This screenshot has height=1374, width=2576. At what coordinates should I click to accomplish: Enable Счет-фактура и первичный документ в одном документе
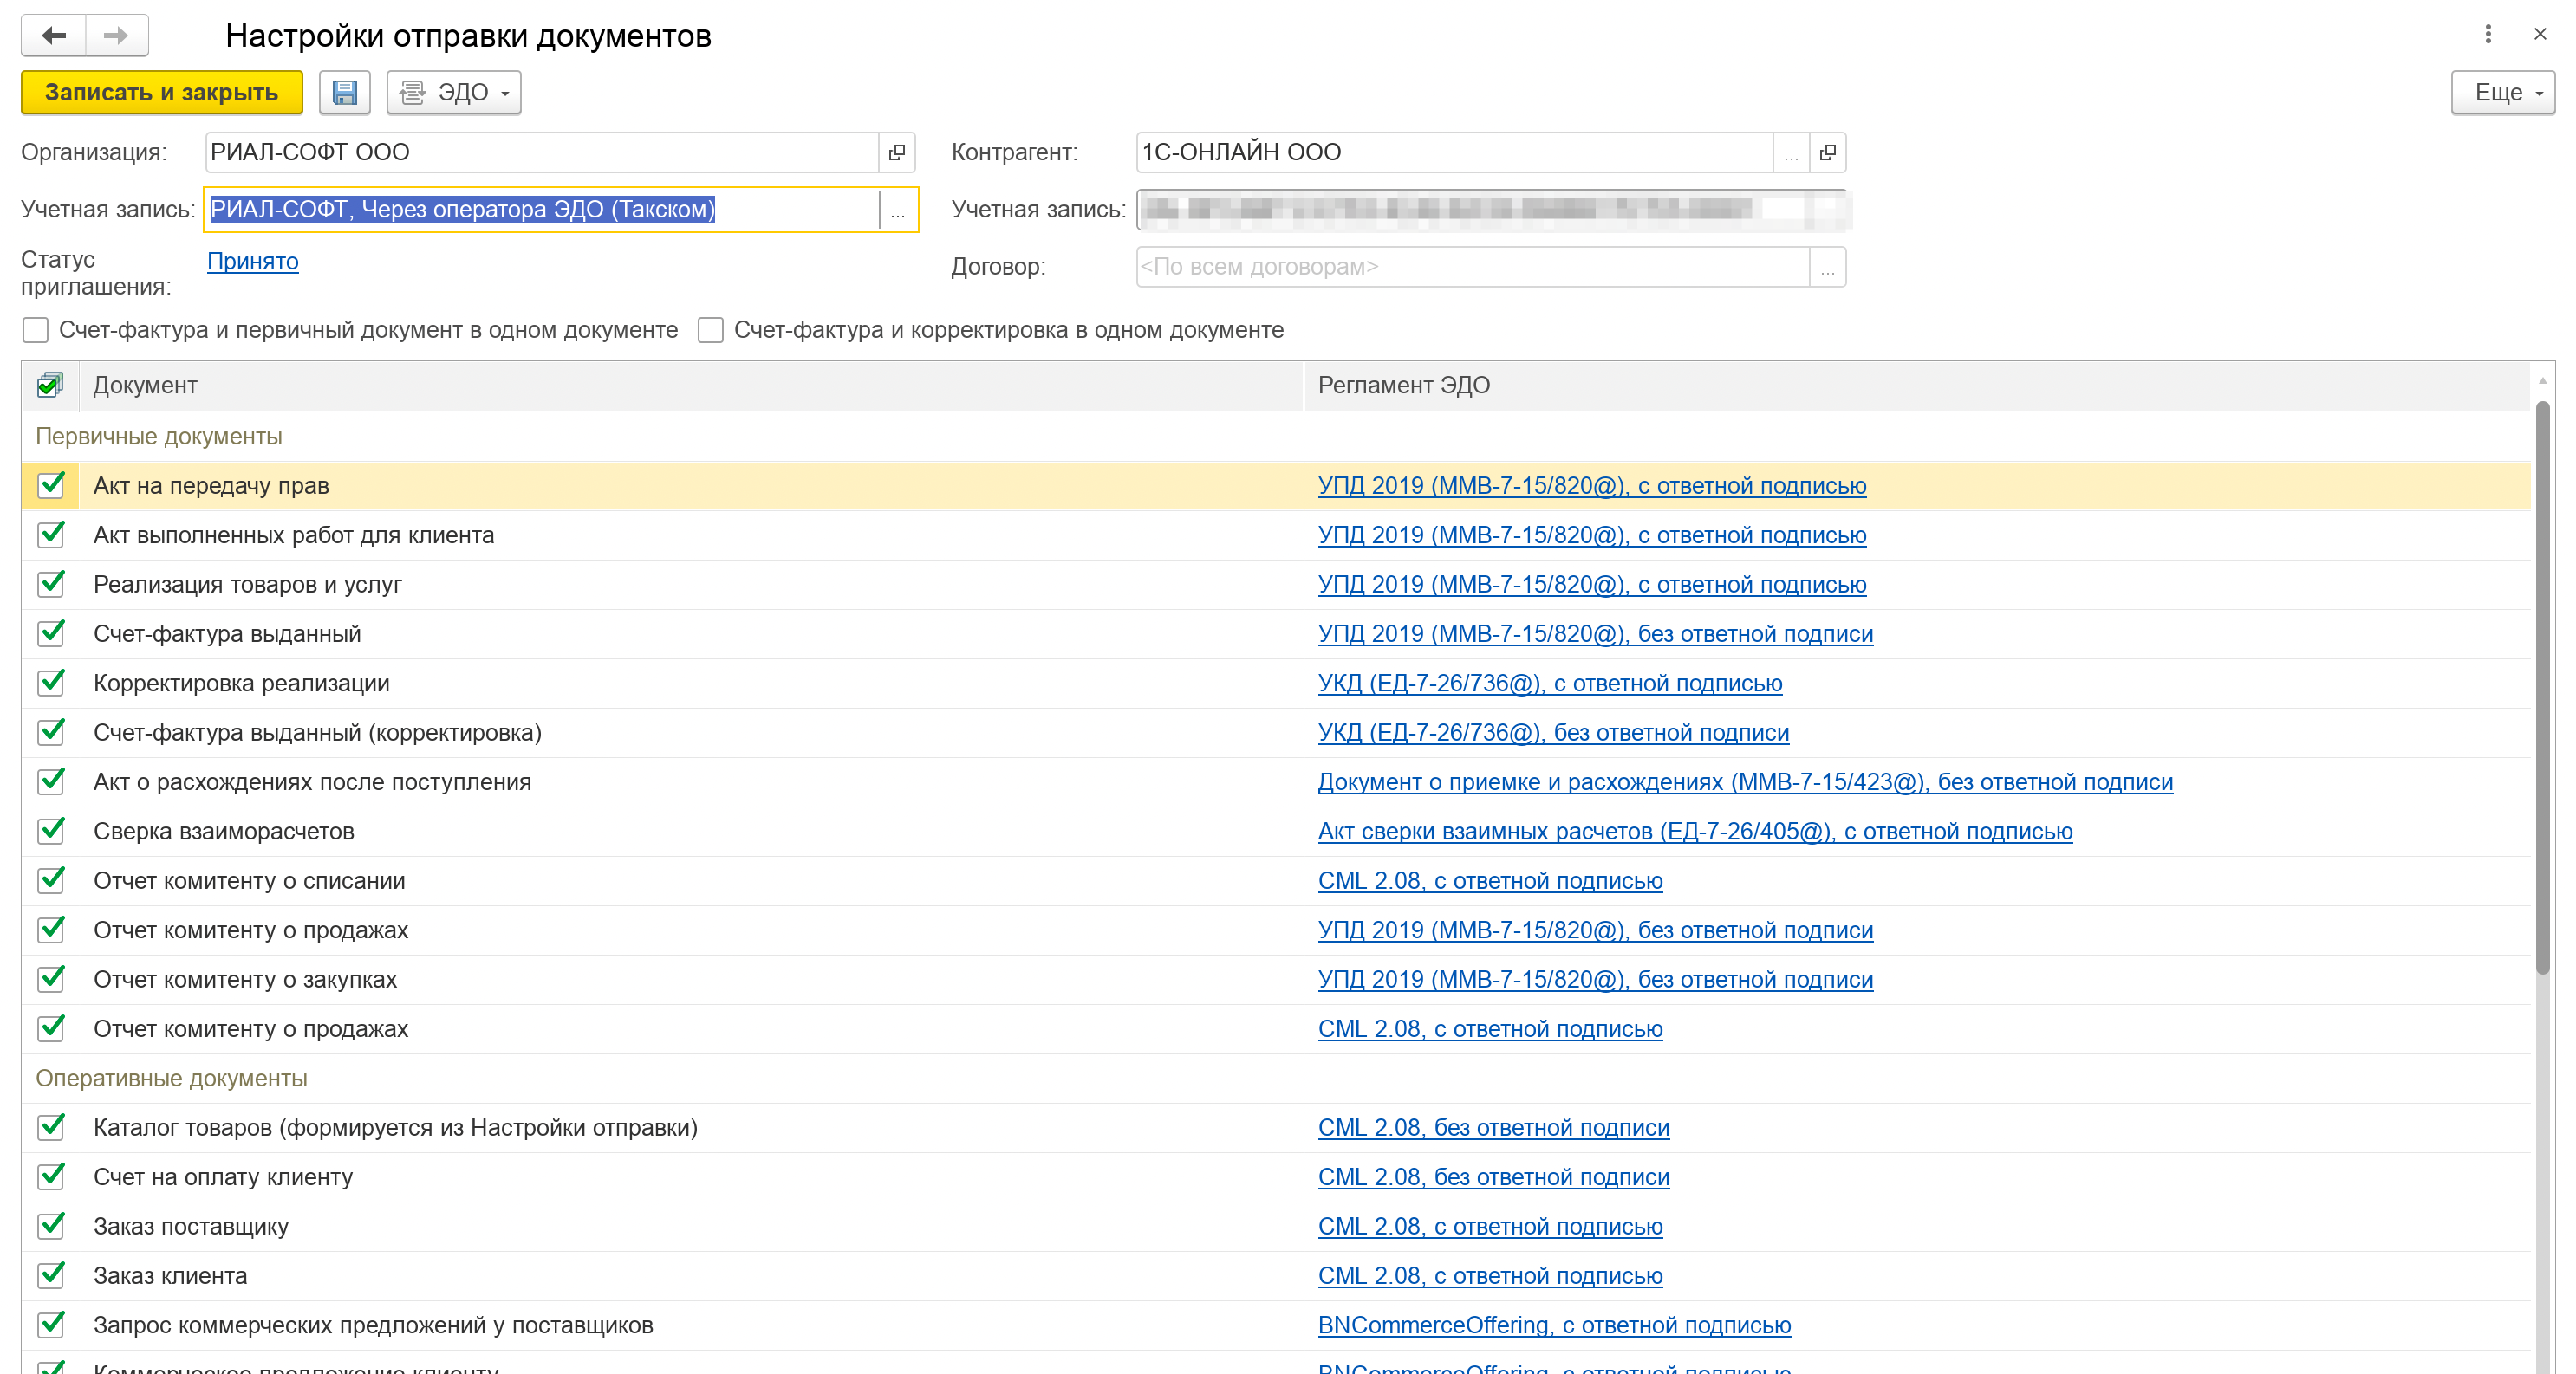click(36, 331)
